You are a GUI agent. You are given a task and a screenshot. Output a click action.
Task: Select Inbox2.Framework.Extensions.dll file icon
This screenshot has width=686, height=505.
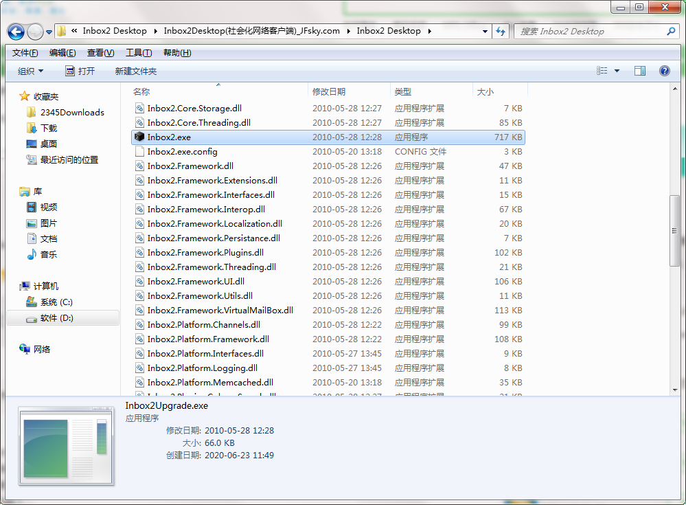tap(139, 180)
